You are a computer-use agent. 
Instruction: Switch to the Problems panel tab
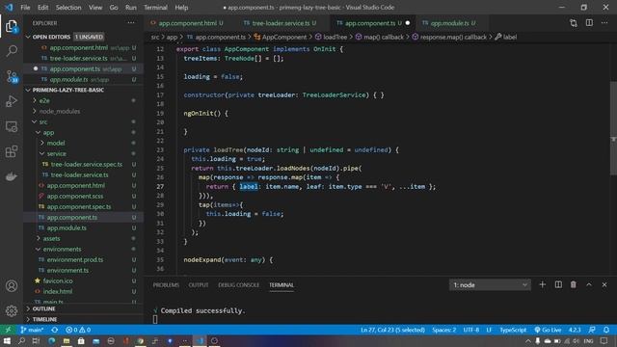point(166,285)
